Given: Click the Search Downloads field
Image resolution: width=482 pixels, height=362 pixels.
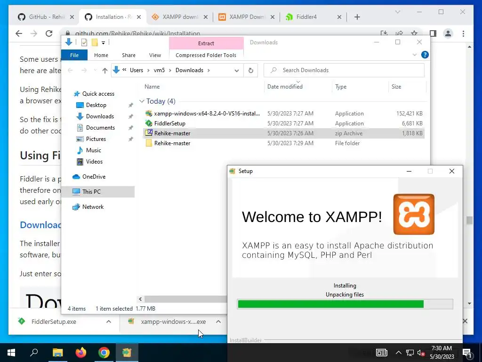Looking at the screenshot, I should click(344, 70).
